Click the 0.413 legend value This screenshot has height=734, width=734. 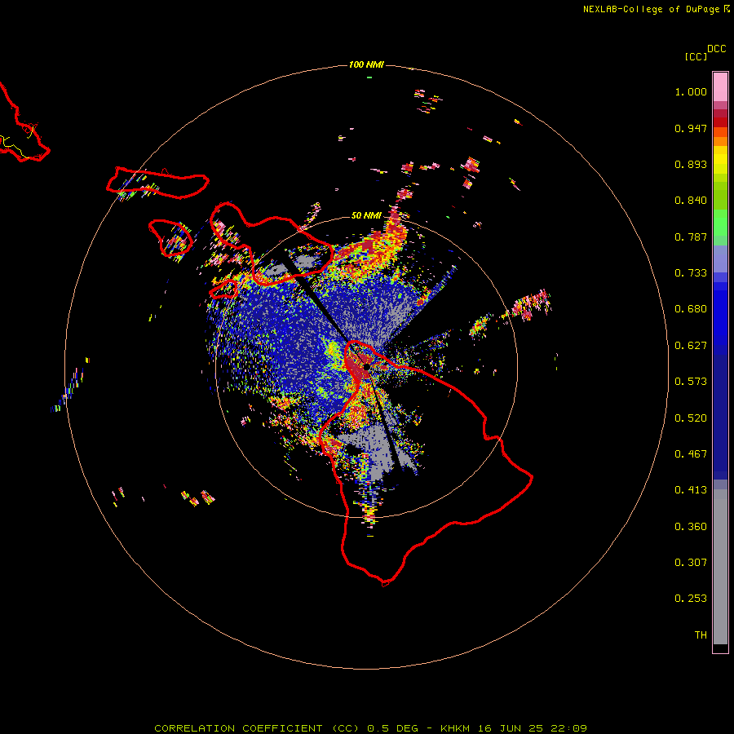pos(691,490)
